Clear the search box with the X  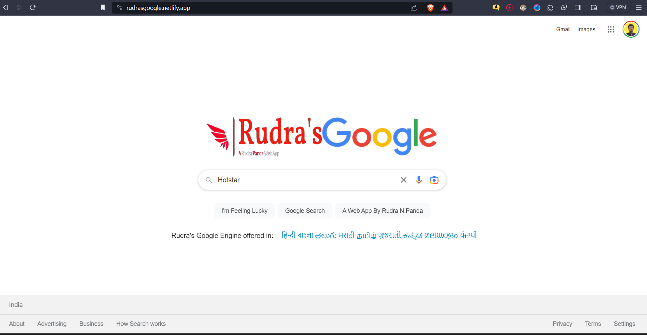click(403, 180)
